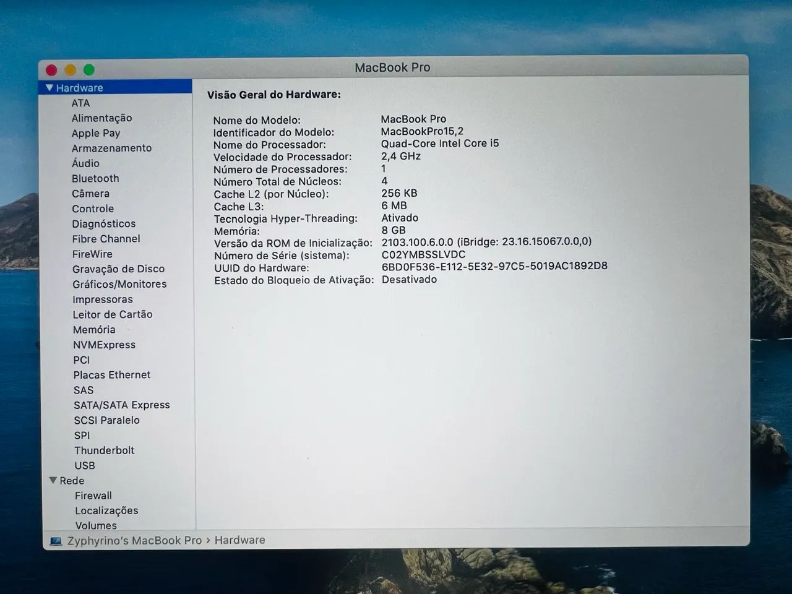Click the hardware UUID value

point(494,266)
